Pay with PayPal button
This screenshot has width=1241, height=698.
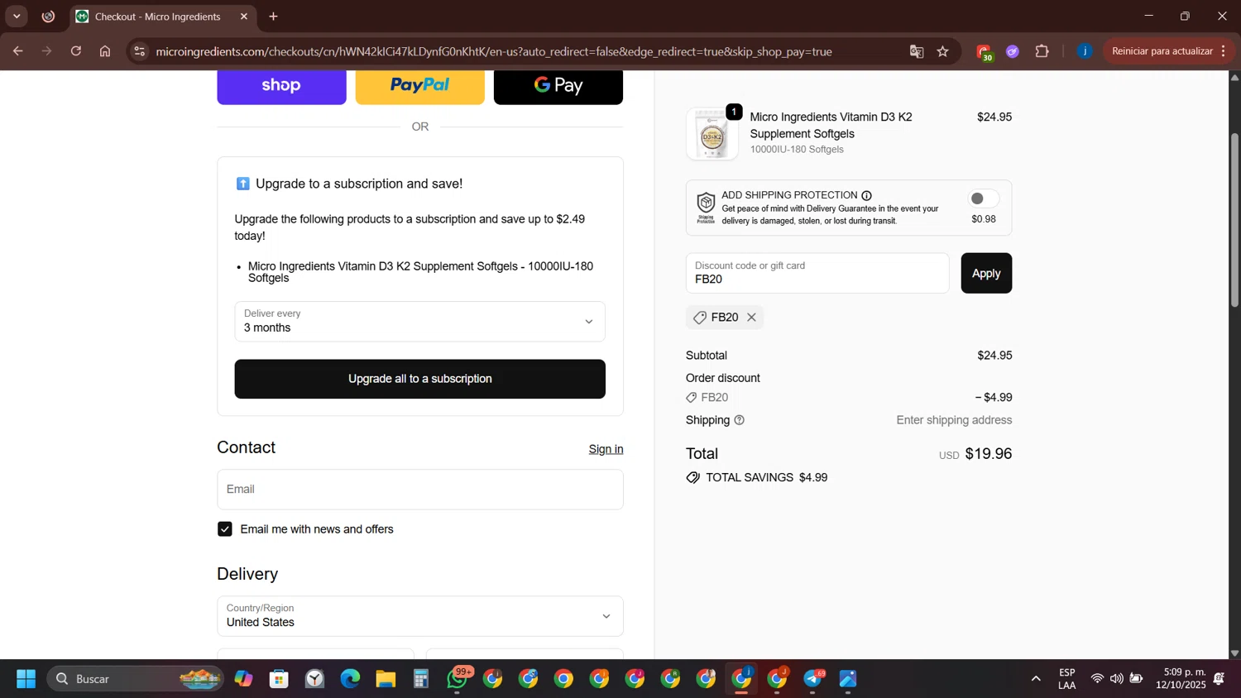420,86
